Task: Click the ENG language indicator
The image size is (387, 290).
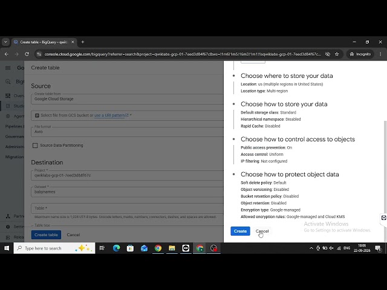Action: pyautogui.click(x=346, y=248)
